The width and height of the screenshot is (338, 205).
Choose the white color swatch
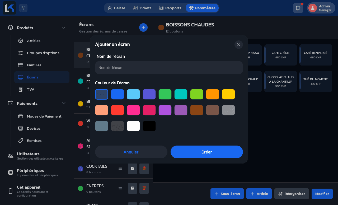tap(133, 126)
